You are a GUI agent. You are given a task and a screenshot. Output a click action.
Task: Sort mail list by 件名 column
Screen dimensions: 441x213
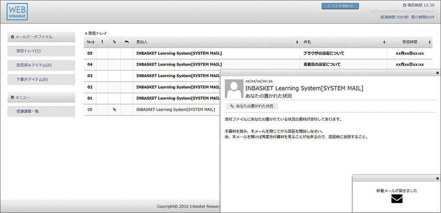343,42
